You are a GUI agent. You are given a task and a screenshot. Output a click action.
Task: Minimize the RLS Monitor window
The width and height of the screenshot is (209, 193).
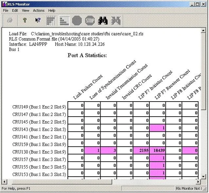(x=192, y=4)
